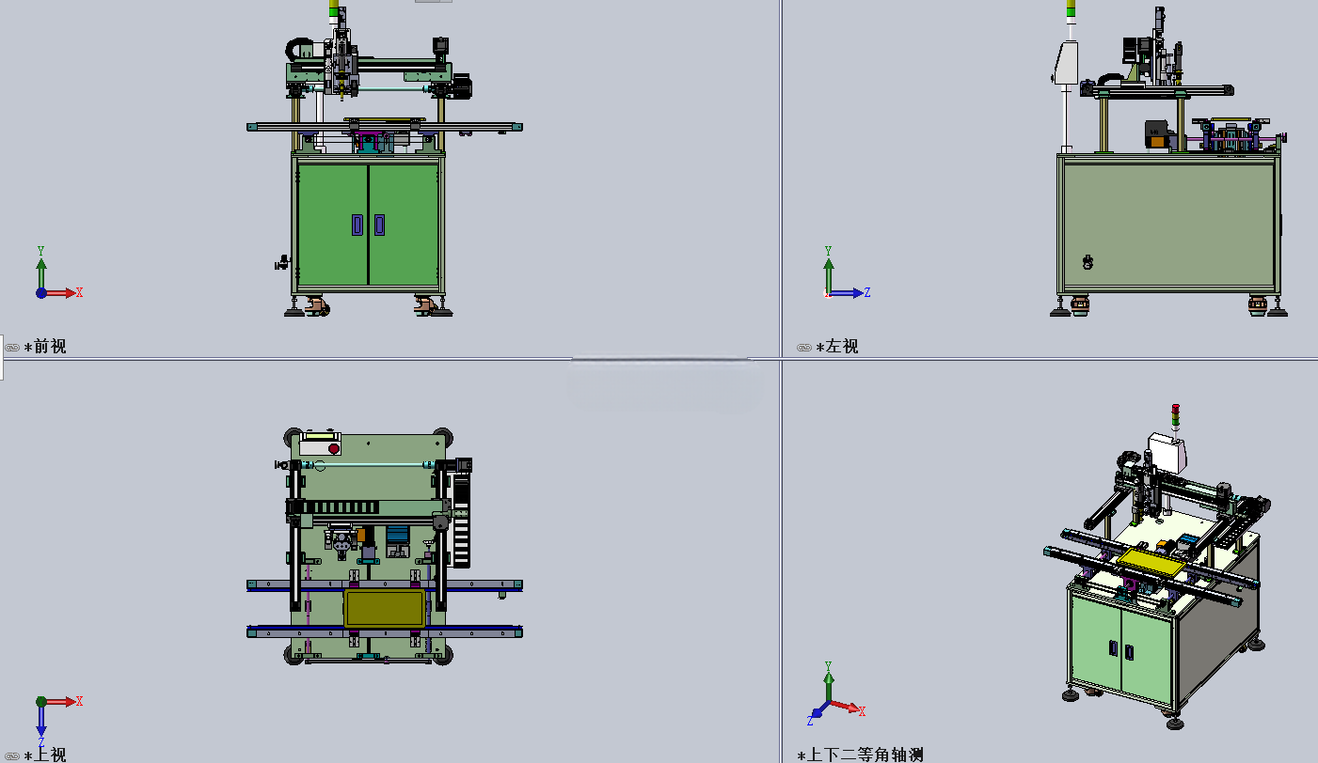The image size is (1318, 763).
Task: Click the link icon beside the *前视 label
Action: pyautogui.click(x=12, y=348)
